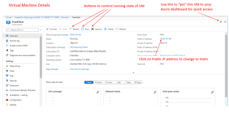Select 12 hours time range

pyautogui.click(x=108, y=82)
